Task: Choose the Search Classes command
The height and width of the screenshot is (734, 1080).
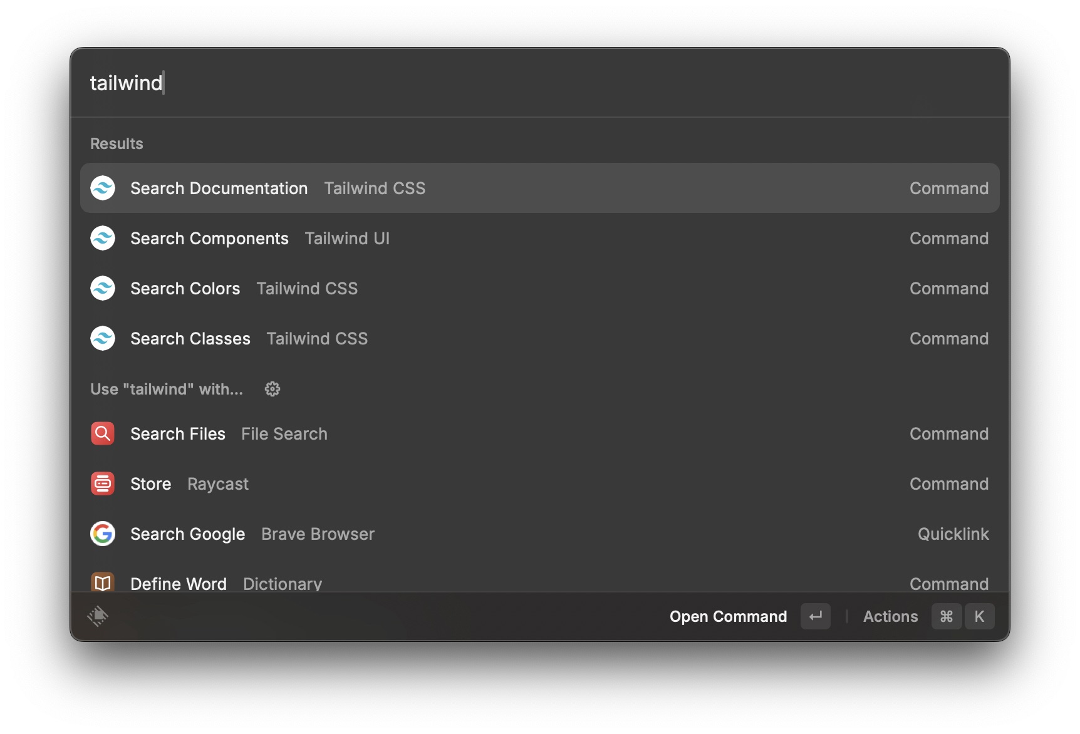Action: pos(540,338)
